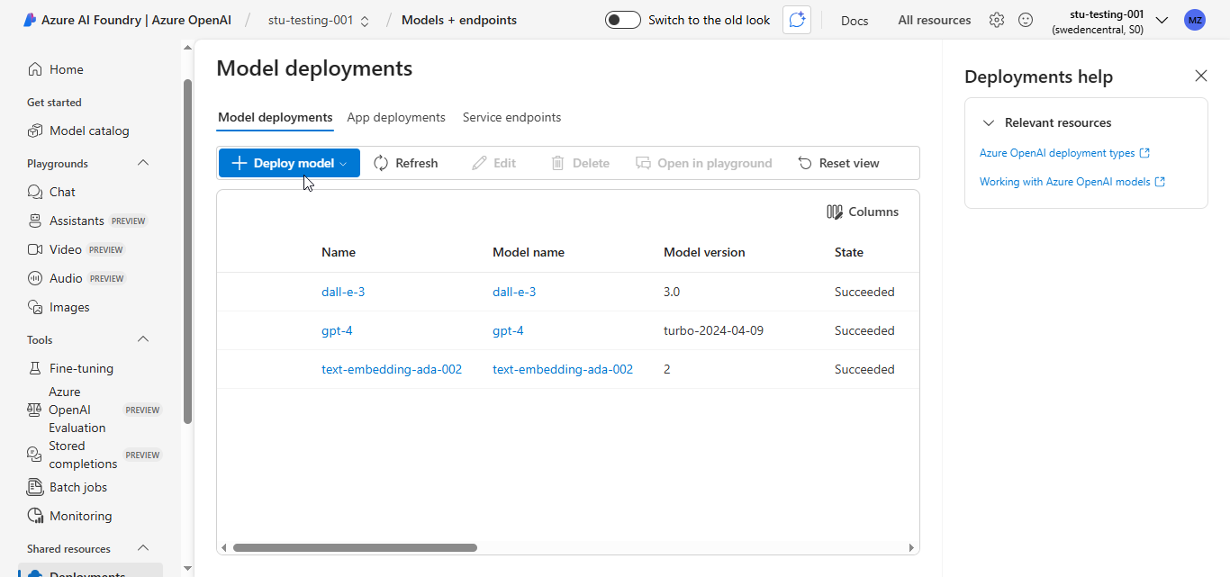Viewport: 1230px width, 577px height.
Task: Click the turbo-2024-04-09 version cell
Action: [713, 330]
